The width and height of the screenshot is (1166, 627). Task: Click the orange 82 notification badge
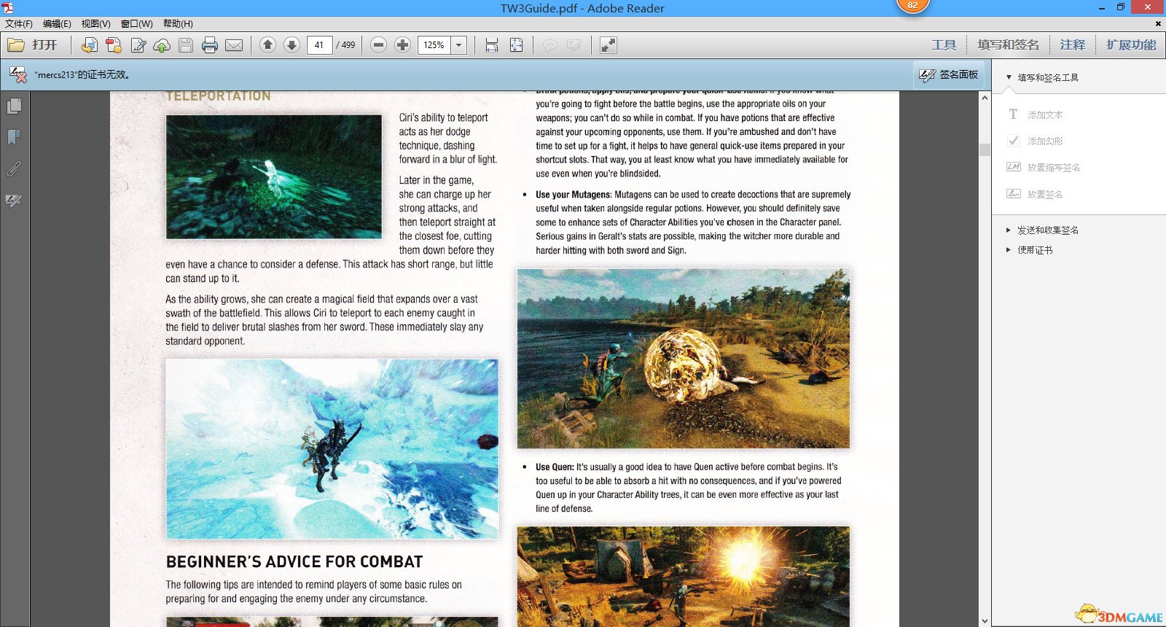tap(912, 5)
